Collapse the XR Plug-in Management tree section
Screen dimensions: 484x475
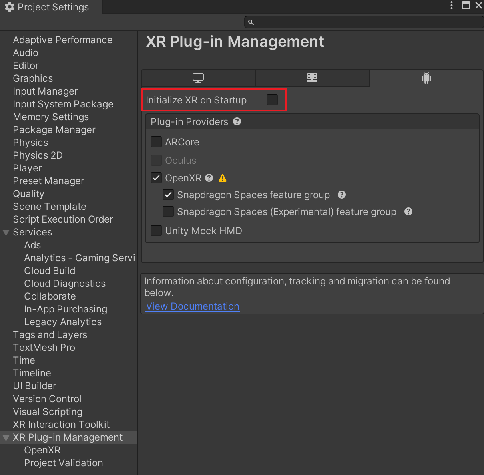6,438
